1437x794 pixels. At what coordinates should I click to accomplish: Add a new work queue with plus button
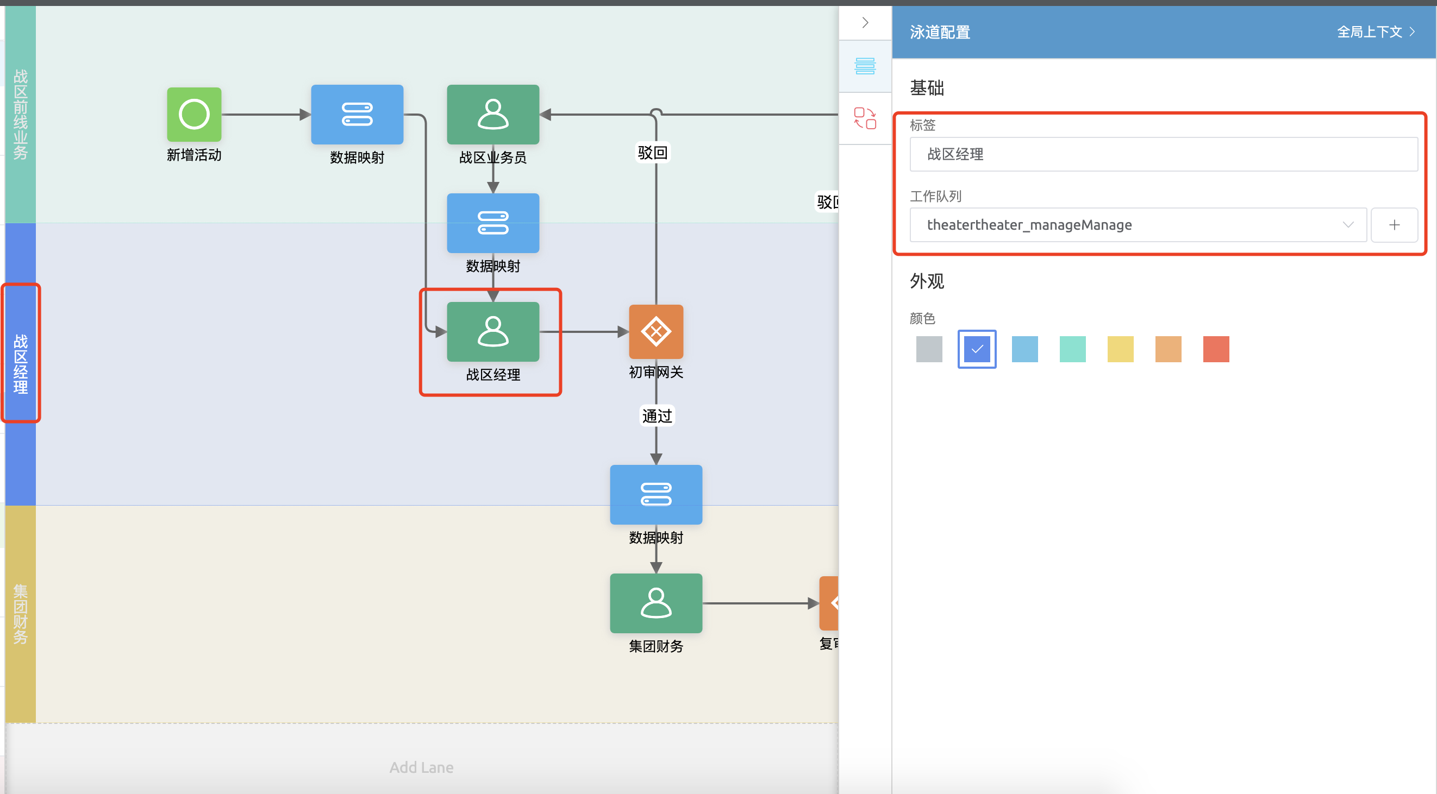pyautogui.click(x=1394, y=225)
